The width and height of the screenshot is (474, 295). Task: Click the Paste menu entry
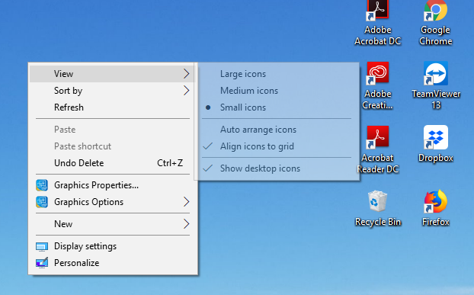(113, 130)
